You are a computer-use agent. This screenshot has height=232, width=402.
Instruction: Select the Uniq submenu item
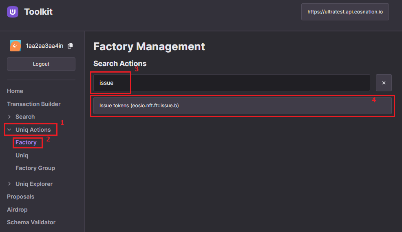point(22,155)
